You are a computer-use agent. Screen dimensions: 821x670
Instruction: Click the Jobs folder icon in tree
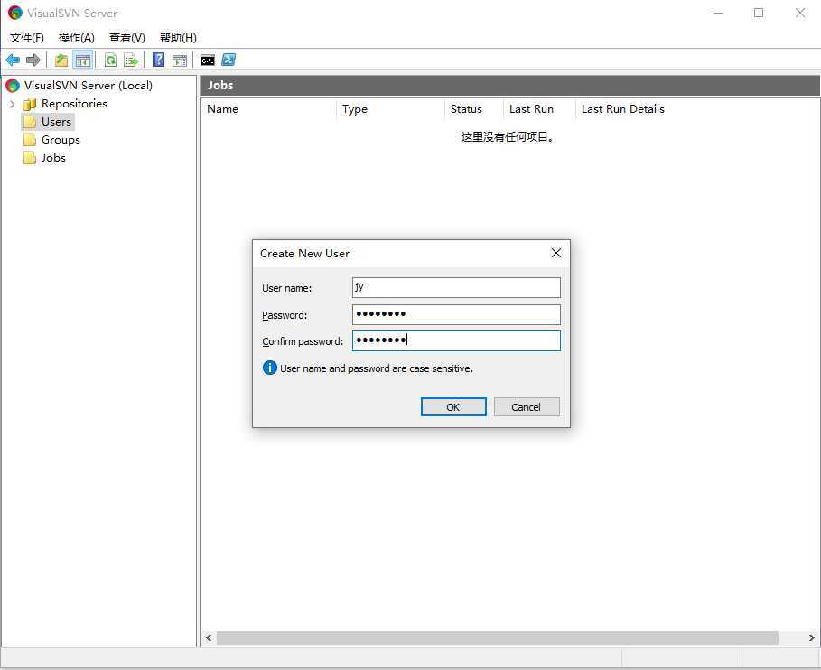click(30, 158)
